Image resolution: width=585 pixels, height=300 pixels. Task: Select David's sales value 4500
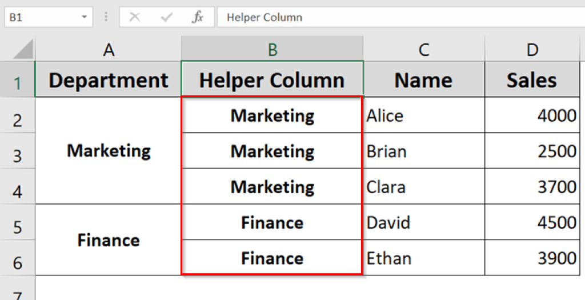pos(532,222)
